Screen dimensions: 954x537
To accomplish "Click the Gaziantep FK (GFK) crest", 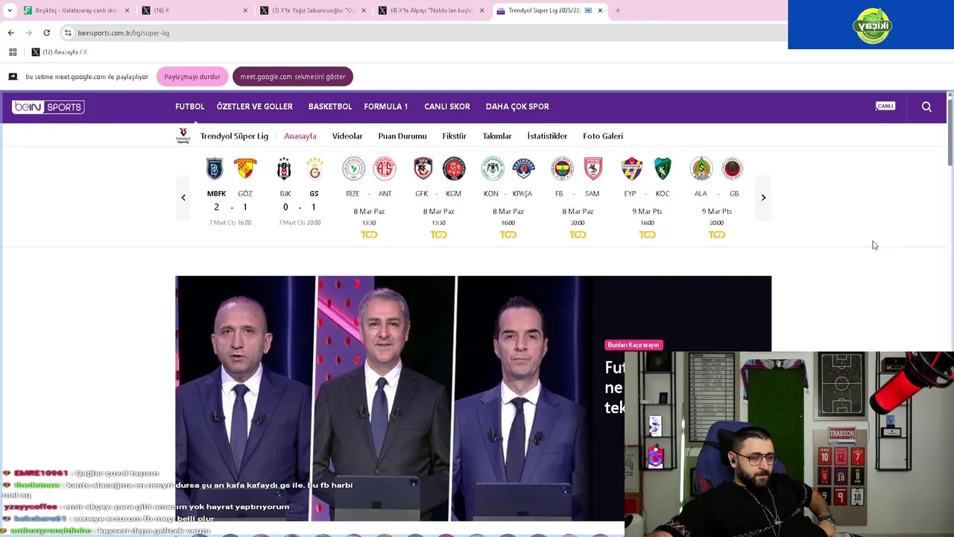I will click(x=423, y=169).
